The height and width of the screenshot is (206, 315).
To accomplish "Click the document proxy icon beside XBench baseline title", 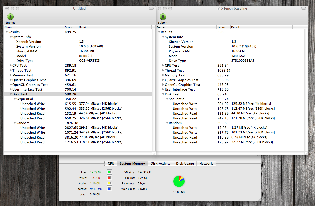I will [x=219, y=8].
